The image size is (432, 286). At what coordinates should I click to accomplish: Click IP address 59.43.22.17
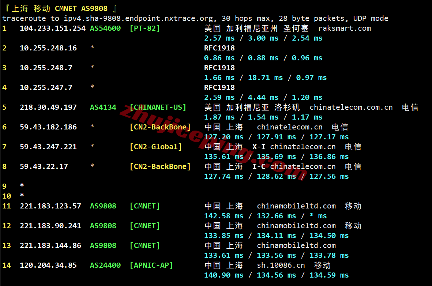point(44,166)
